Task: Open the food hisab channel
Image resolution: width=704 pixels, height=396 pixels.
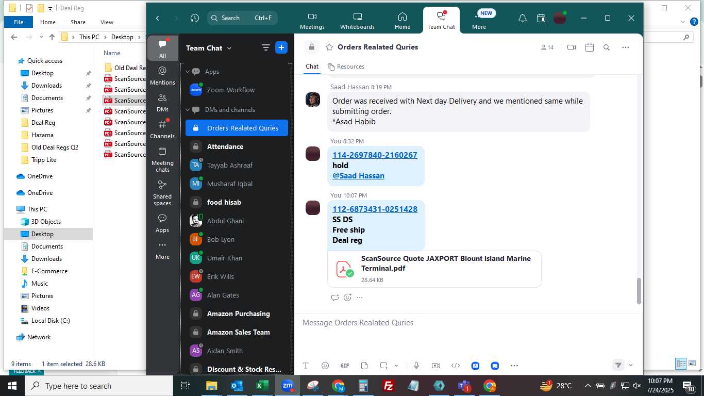Action: coord(237,202)
